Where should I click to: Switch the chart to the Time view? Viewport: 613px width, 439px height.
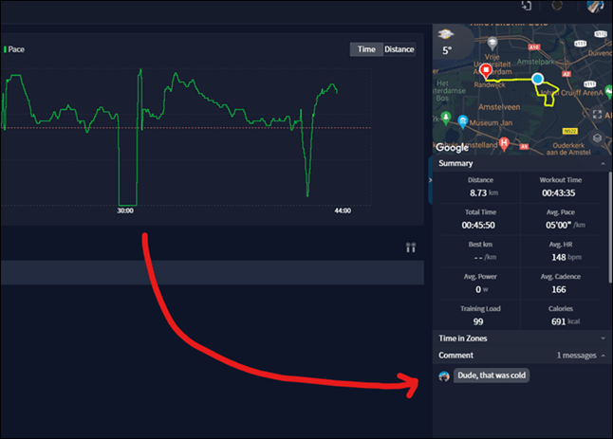[x=366, y=49]
